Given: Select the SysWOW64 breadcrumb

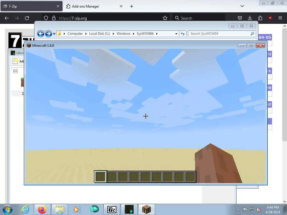Looking at the screenshot, I should pos(145,34).
